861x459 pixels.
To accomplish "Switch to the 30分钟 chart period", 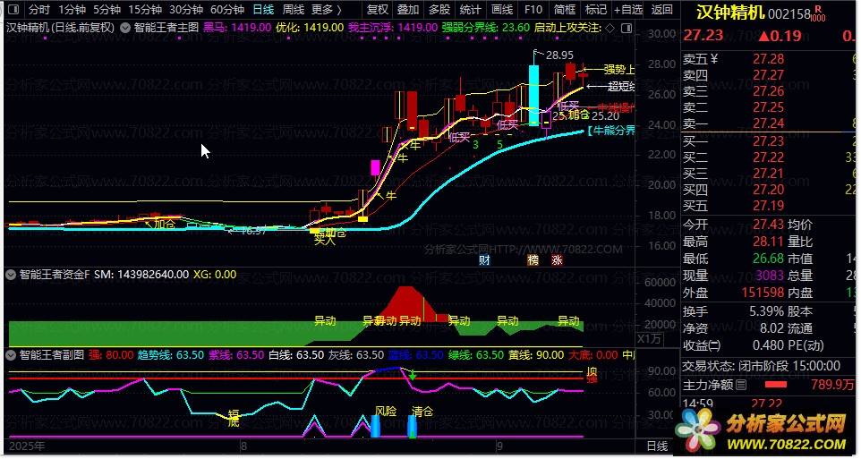I will [x=186, y=9].
